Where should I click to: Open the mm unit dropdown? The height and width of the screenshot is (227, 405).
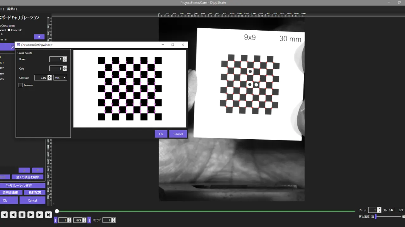click(x=60, y=78)
